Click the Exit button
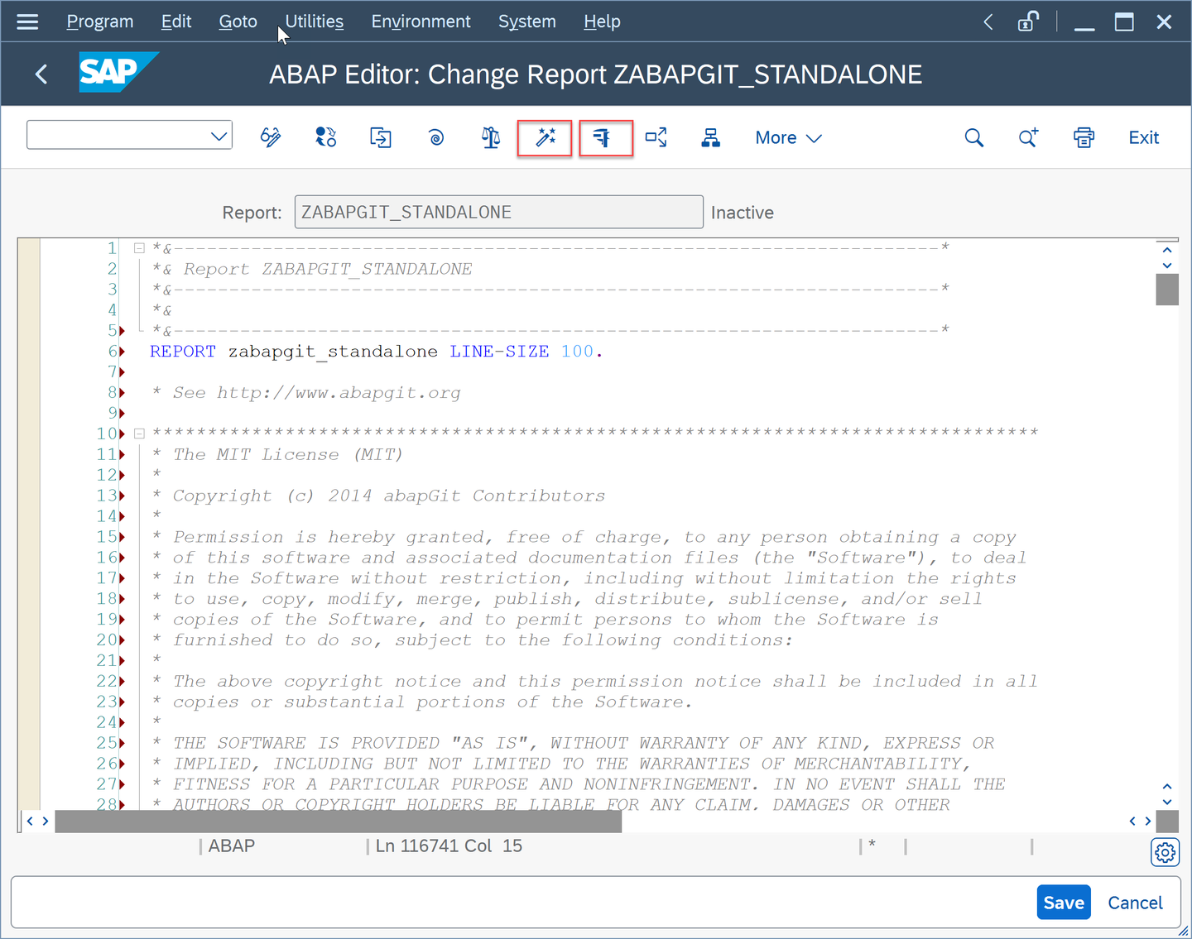The width and height of the screenshot is (1192, 939). coord(1143,138)
